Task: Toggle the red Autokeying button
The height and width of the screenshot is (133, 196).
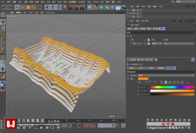Action: tap(89, 125)
